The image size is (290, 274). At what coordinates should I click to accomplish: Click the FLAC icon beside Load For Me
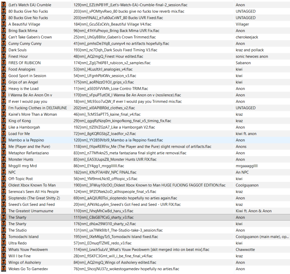(4, 134)
